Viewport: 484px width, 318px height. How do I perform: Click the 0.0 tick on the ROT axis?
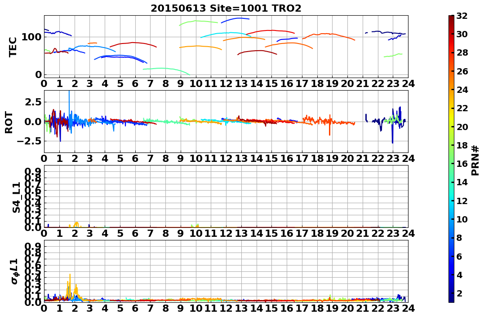pyautogui.click(x=32, y=122)
